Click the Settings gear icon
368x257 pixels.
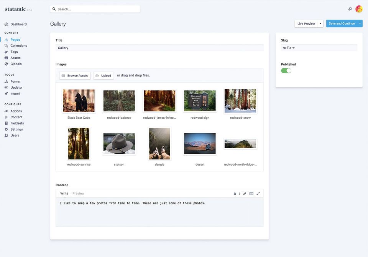coord(7,129)
